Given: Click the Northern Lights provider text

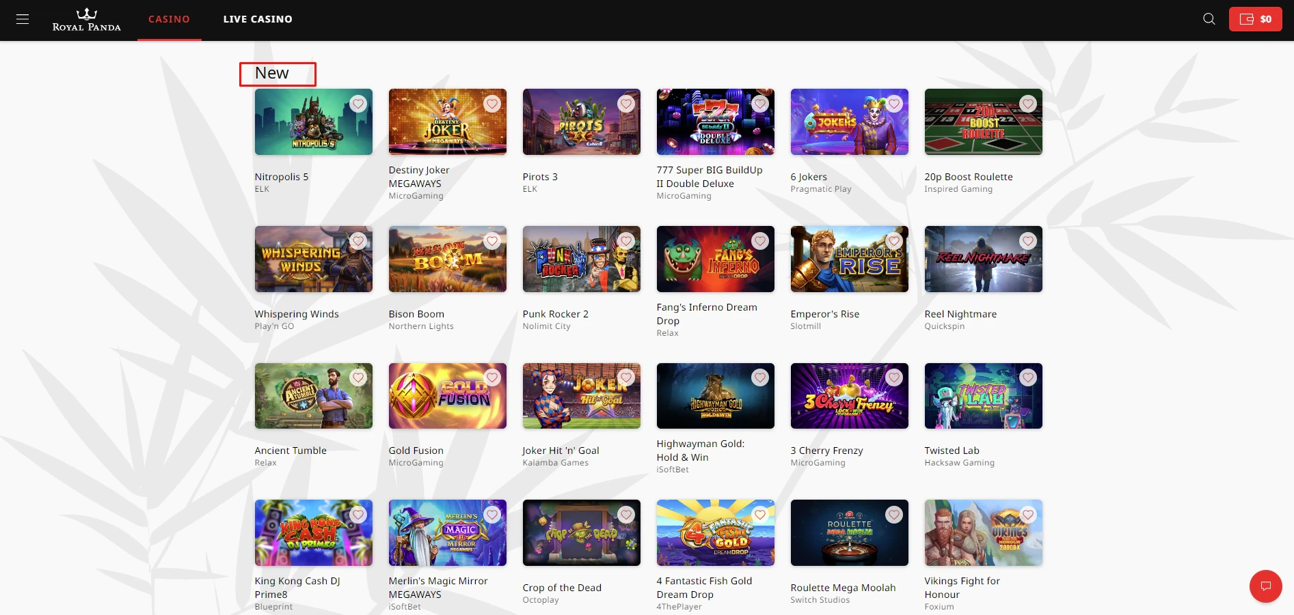Looking at the screenshot, I should 421,326.
